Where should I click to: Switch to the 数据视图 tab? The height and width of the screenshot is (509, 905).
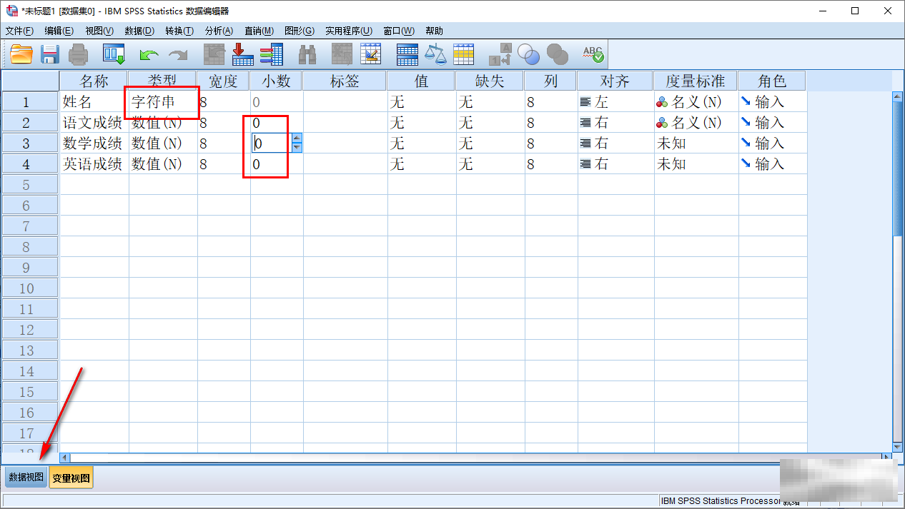click(x=26, y=478)
